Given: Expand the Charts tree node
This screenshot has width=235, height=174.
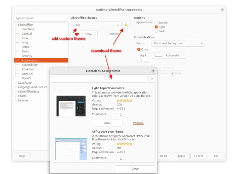Looking at the screenshot, I should point(16,96).
